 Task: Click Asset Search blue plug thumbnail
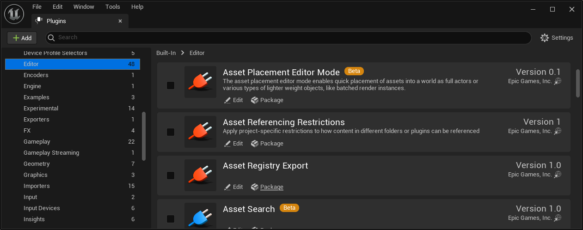click(x=200, y=215)
